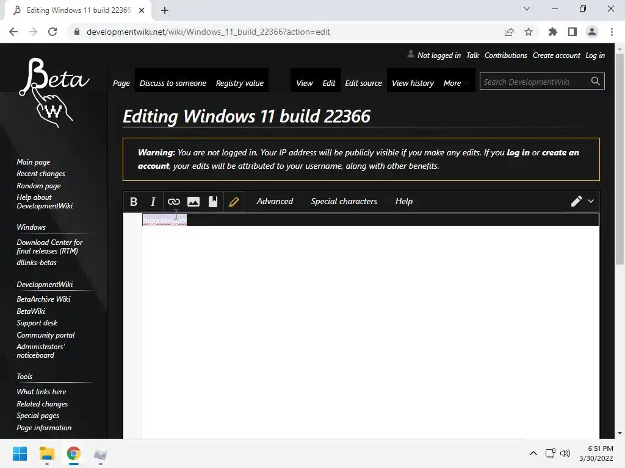
Task: Open Discuss to someone tab
Action: pos(173,83)
